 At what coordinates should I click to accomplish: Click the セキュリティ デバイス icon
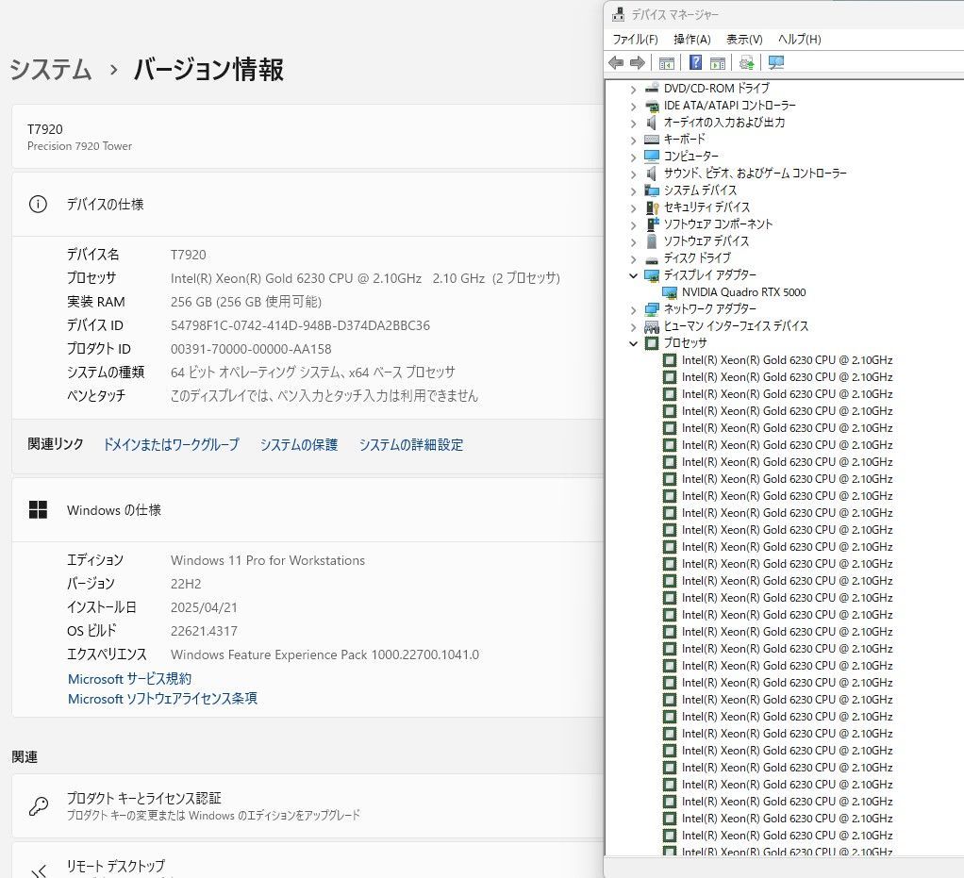click(652, 207)
